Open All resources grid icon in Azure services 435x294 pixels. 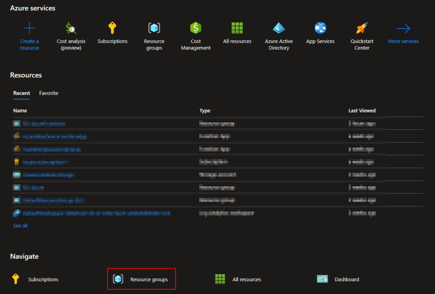point(237,28)
